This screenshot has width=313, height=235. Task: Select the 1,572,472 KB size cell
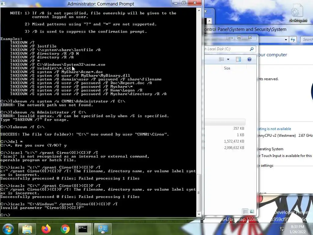click(x=234, y=141)
